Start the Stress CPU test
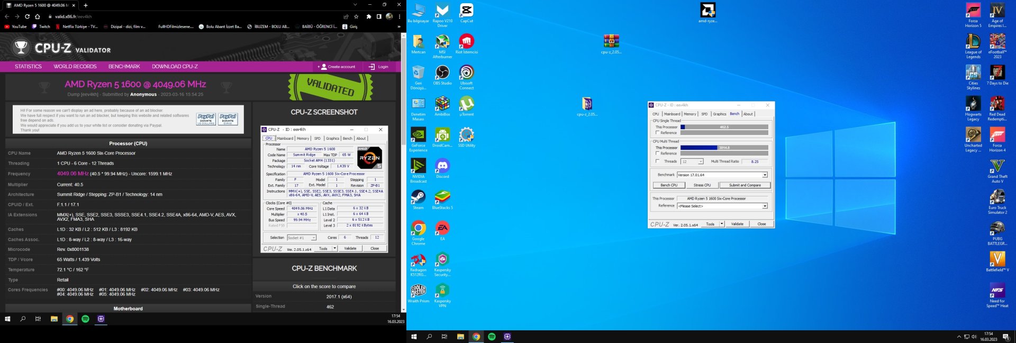 (702, 185)
